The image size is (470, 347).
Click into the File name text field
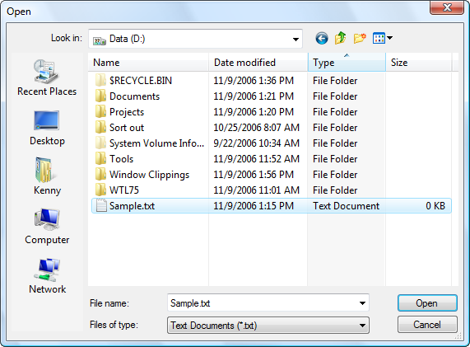click(x=263, y=303)
